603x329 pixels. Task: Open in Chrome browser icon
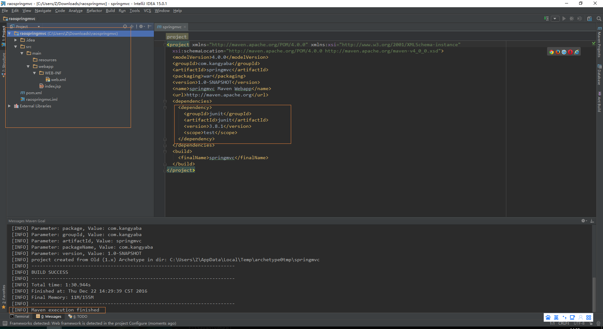pos(551,52)
